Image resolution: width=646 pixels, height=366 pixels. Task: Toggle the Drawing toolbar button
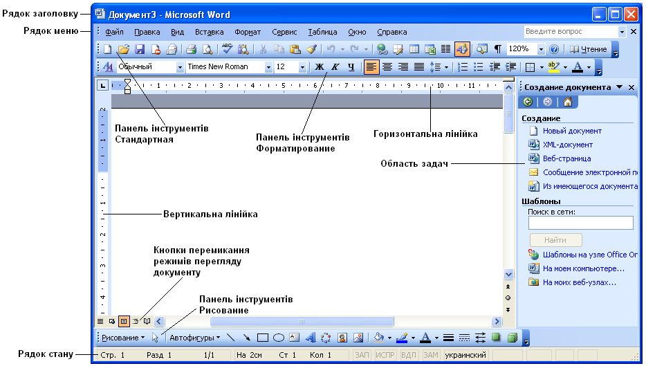462,49
